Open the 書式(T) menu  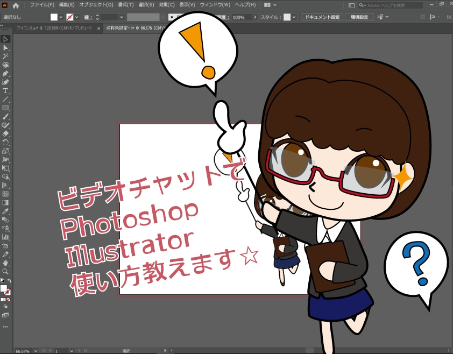tap(126, 5)
